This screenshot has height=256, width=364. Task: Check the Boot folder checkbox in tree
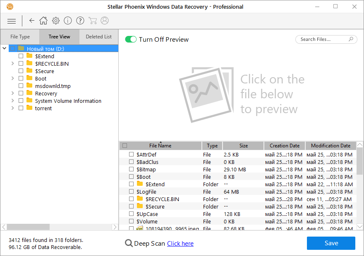[x=21, y=78]
